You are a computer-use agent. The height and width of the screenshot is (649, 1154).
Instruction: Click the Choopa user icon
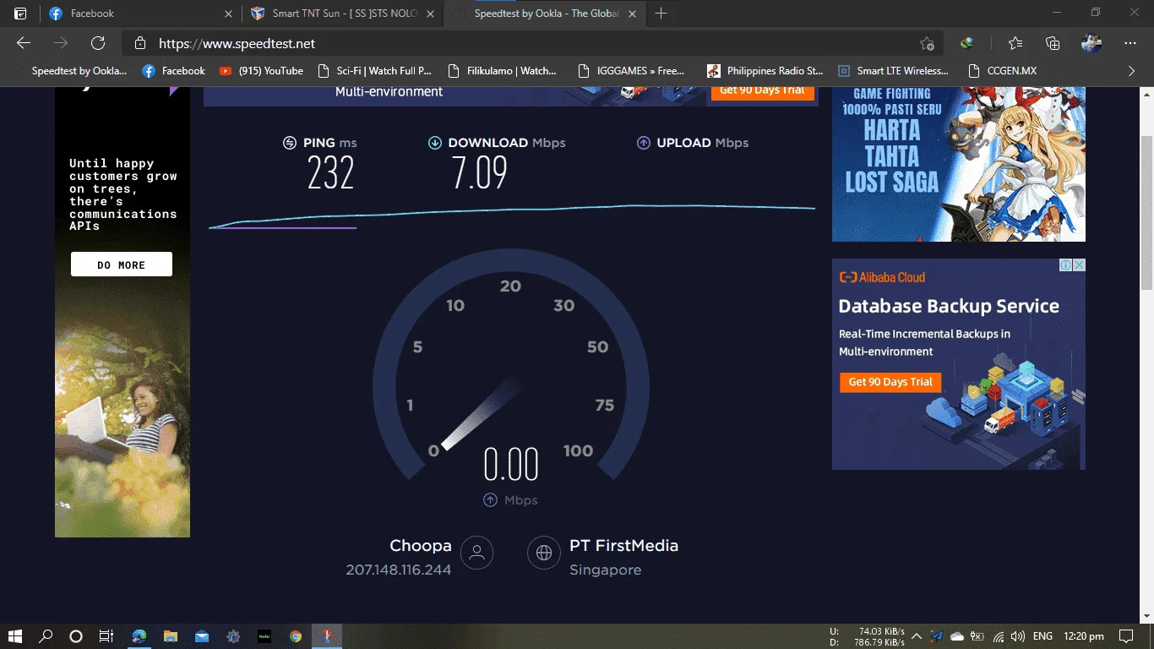[x=477, y=553]
